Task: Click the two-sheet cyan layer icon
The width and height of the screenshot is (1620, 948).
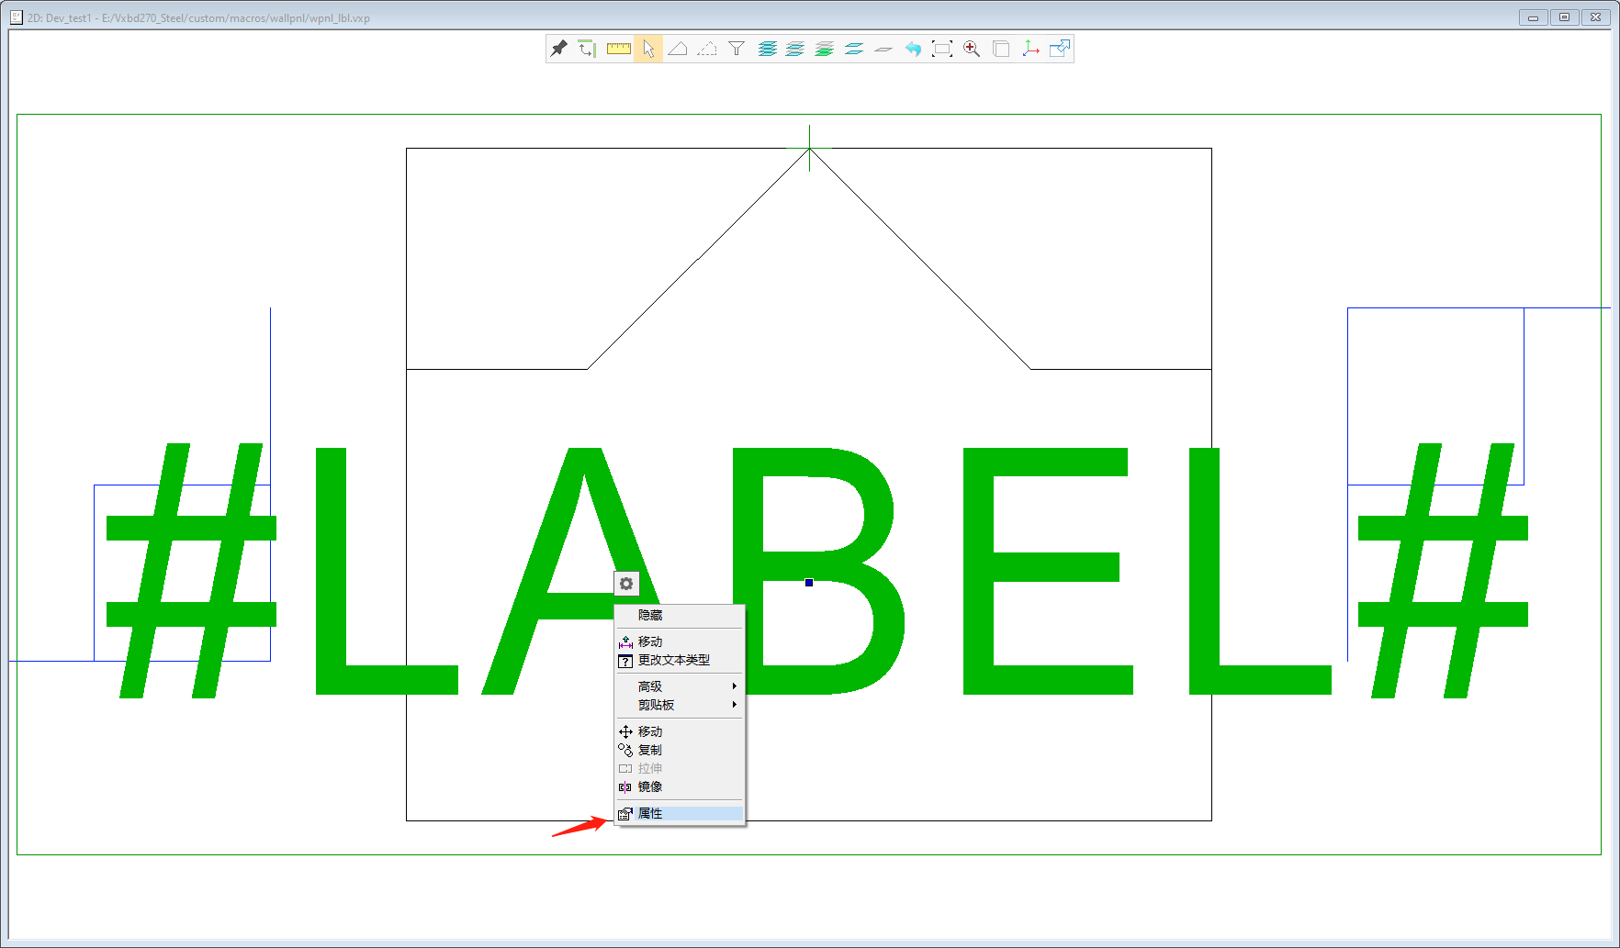Action: point(854,49)
